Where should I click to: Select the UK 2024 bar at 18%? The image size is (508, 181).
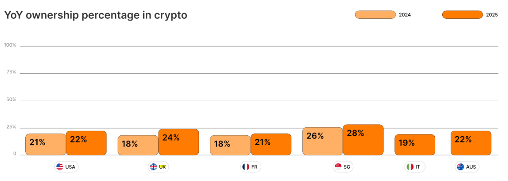(x=138, y=145)
